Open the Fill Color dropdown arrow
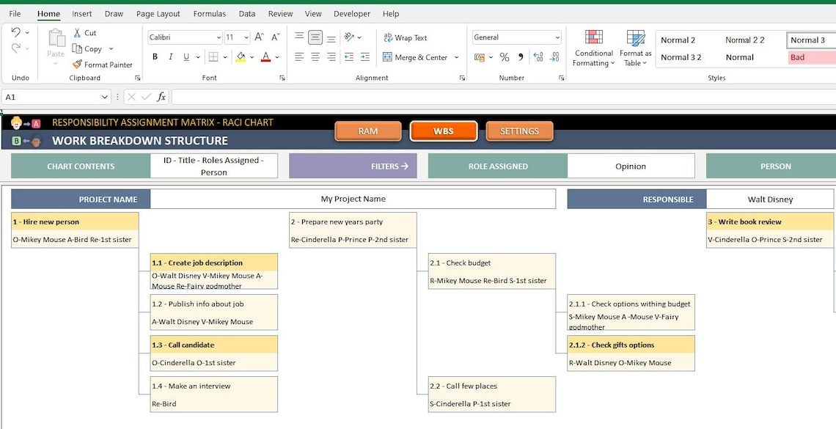Viewport: 836px width, 429px height. [x=250, y=56]
